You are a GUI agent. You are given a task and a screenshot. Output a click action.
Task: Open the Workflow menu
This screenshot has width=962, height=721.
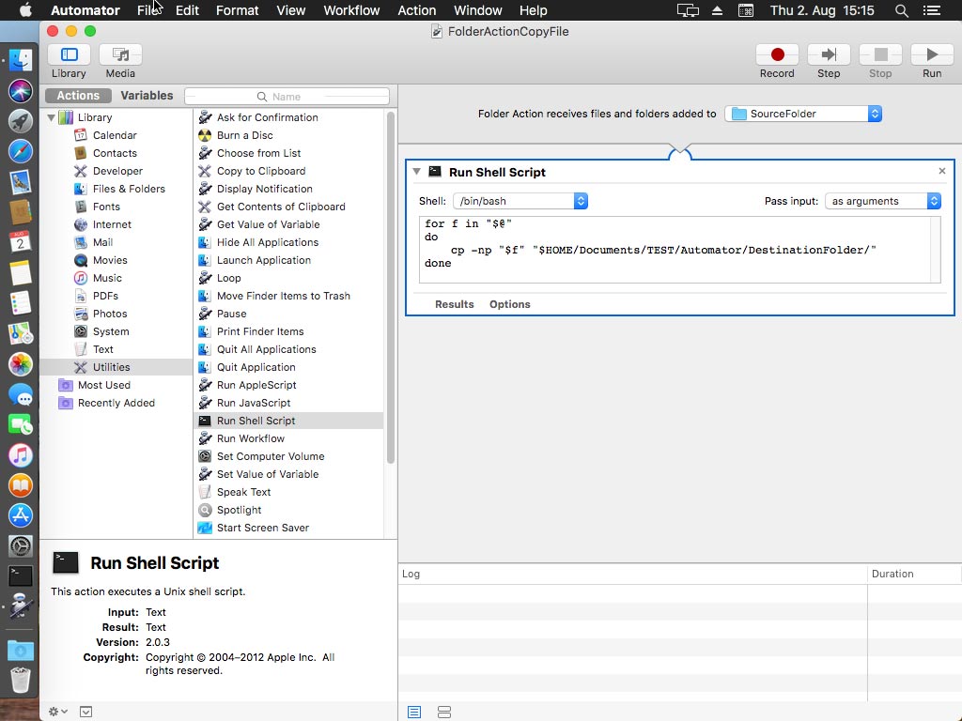point(351,10)
